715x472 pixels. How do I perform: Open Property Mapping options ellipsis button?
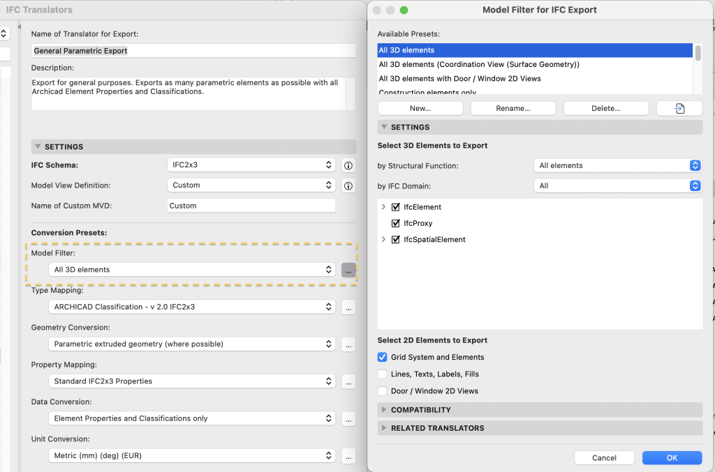click(348, 381)
